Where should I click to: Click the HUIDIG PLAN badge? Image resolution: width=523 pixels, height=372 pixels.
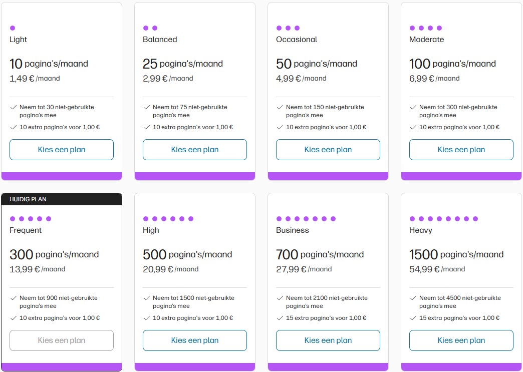tap(28, 199)
